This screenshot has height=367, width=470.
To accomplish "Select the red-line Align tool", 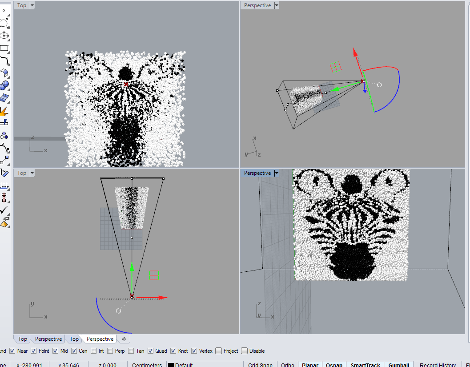I will pos(4,198).
